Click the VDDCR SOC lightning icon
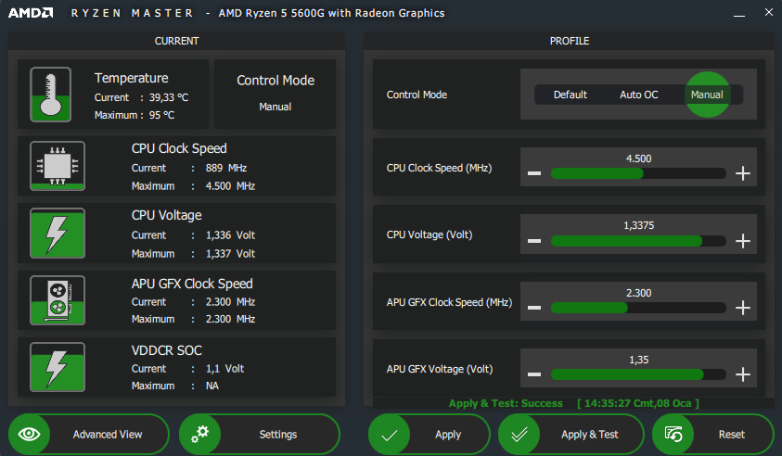This screenshot has height=456, width=782. [57, 367]
